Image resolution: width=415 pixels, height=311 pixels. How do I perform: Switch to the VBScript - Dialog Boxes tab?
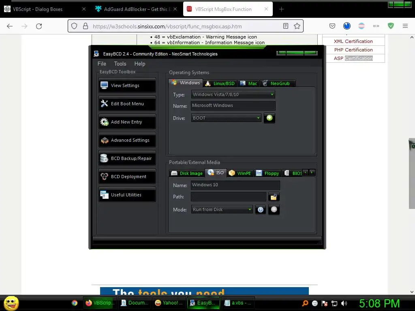45,9
